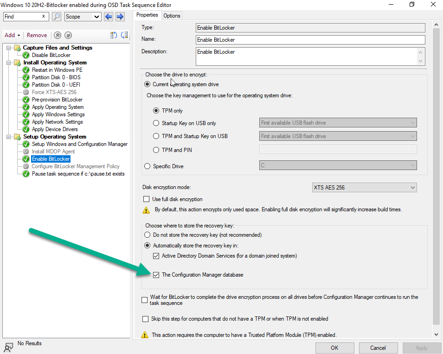The image size is (443, 354).
Task: Go to next result with right blue arrow
Action: click(120, 17)
